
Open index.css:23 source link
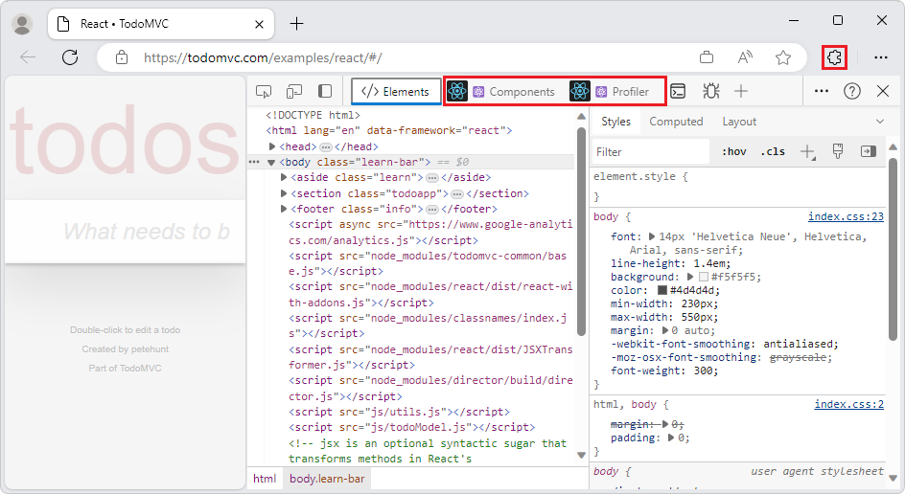[846, 216]
